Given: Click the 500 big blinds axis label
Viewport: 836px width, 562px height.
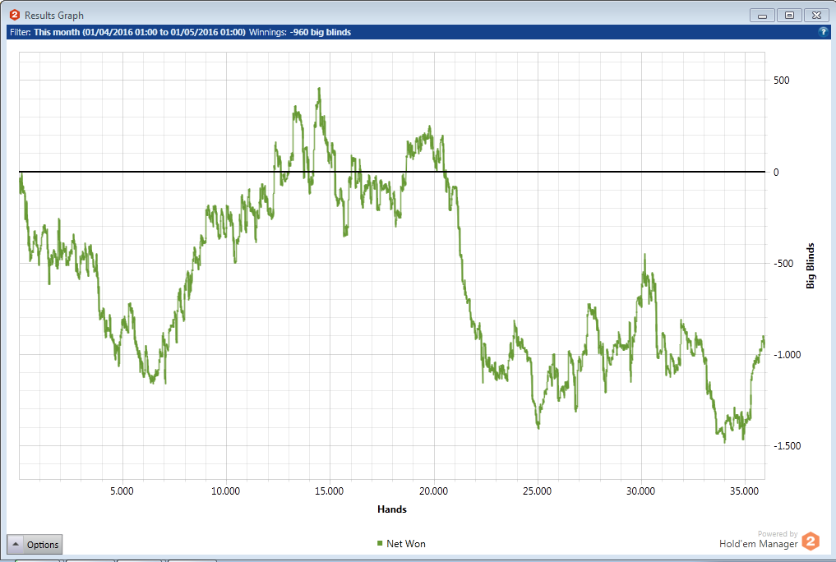Looking at the screenshot, I should [x=782, y=81].
